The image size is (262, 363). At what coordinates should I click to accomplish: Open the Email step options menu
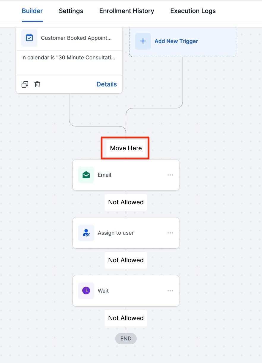tap(170, 175)
